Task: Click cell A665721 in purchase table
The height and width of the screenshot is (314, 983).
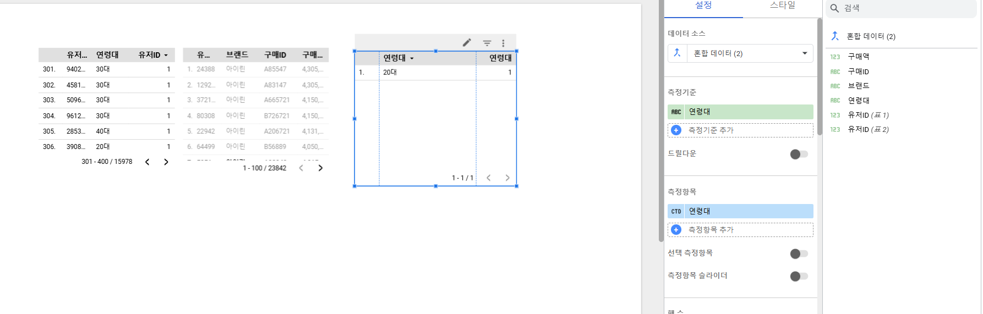Action: pyautogui.click(x=277, y=100)
